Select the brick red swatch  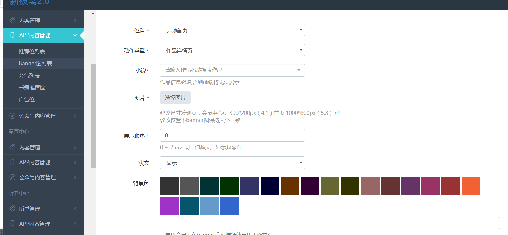(451, 186)
